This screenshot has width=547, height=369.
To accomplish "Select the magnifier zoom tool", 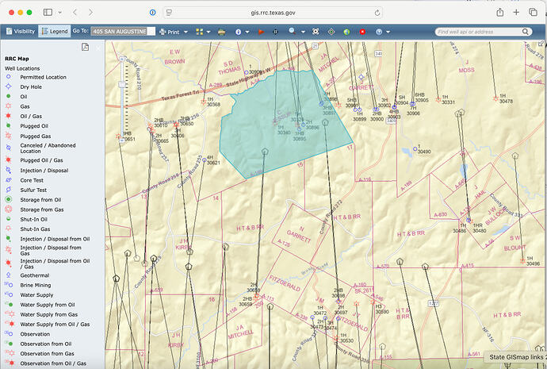I will pos(291,31).
